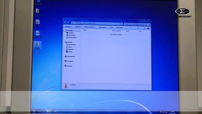202x114 pixels.
Task: Select the globe-icon file on the desktop
Action: click(x=38, y=34)
